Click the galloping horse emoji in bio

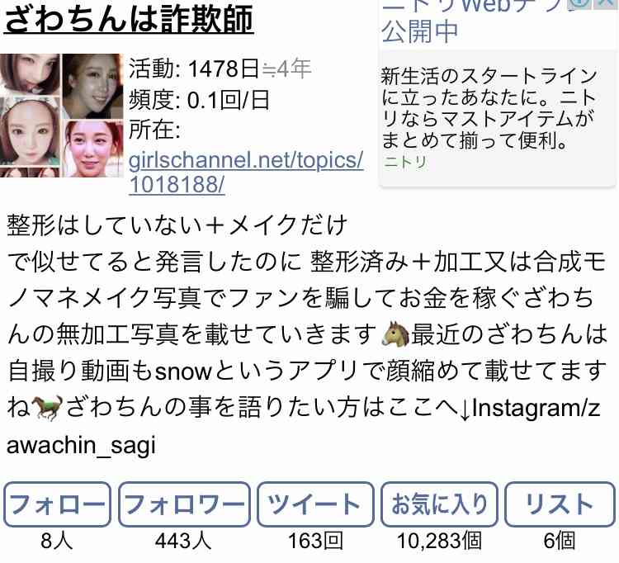point(46,408)
